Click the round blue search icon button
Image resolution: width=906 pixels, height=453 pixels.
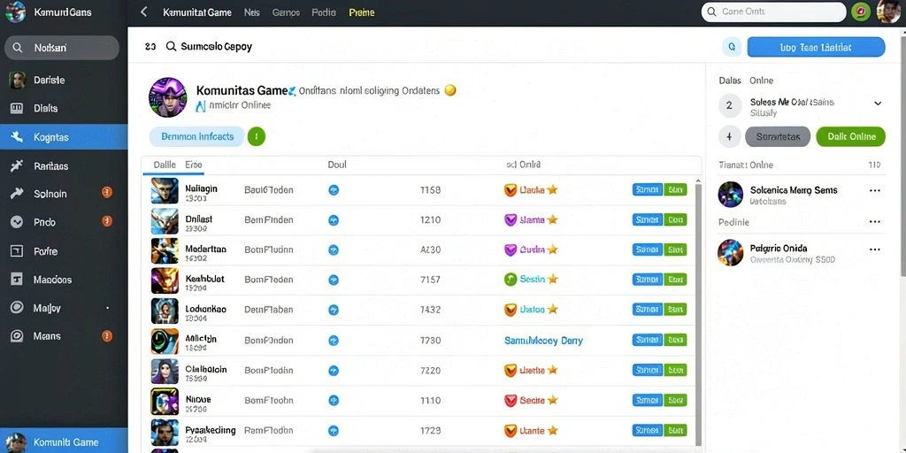pos(732,47)
